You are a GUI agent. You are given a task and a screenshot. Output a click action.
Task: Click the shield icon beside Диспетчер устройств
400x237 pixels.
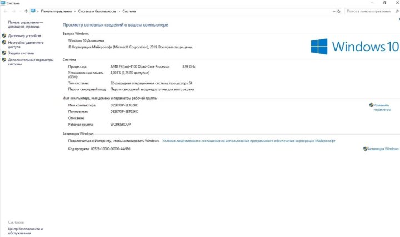(4, 35)
